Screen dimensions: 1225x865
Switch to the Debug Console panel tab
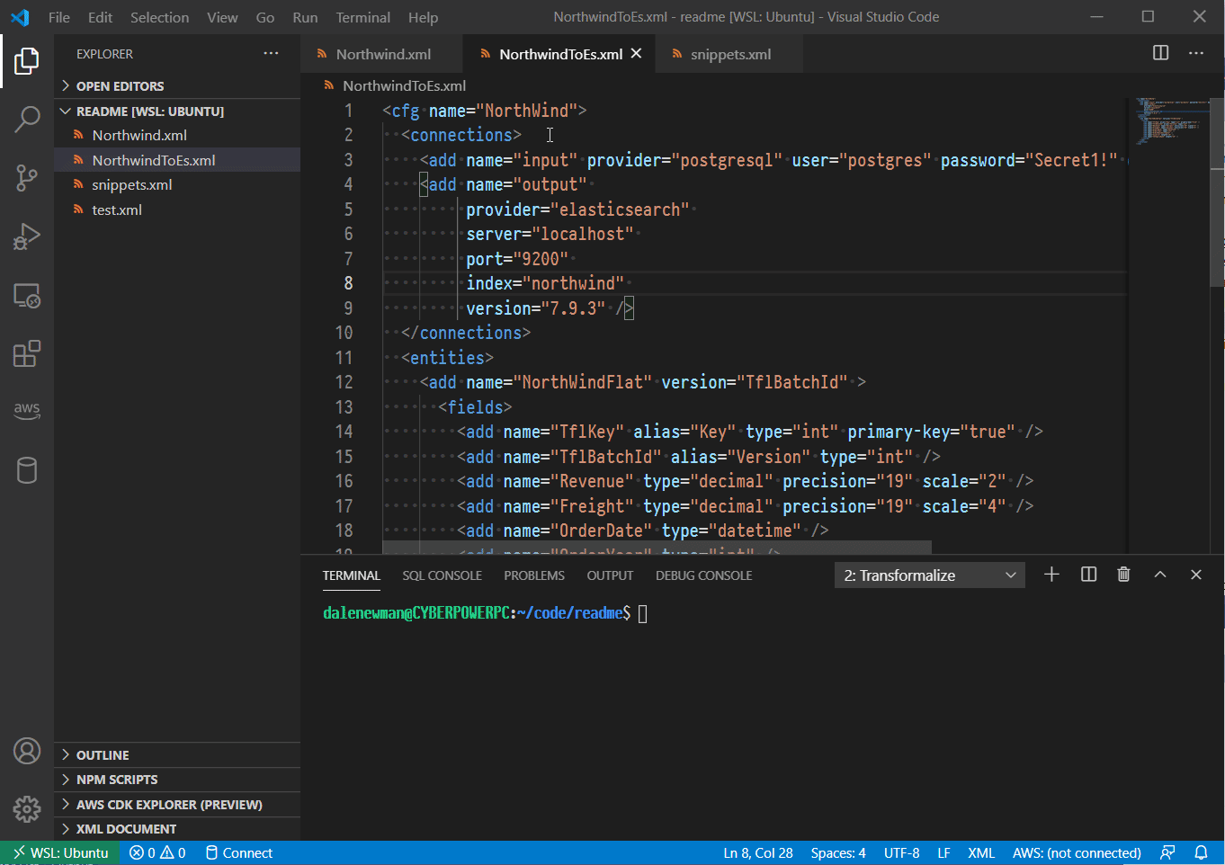coord(703,575)
